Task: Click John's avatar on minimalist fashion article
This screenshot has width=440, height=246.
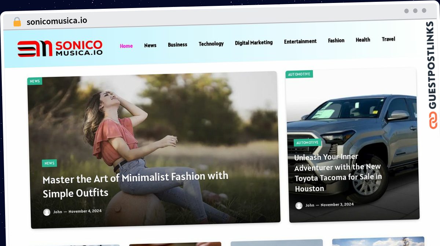Action: coord(47,212)
